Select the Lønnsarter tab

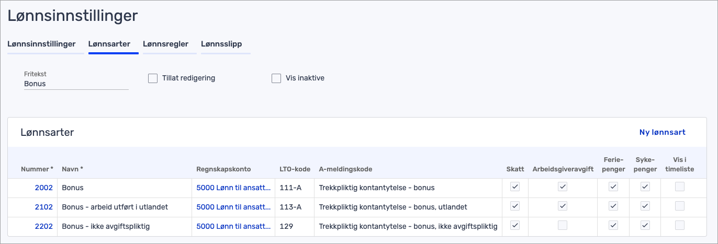[x=109, y=44]
